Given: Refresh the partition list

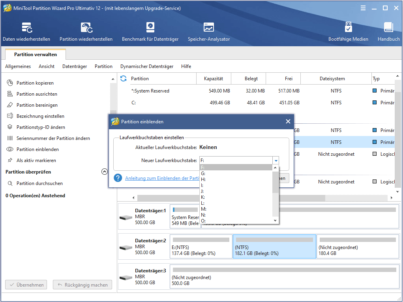Looking at the screenshot, I should [124, 78].
